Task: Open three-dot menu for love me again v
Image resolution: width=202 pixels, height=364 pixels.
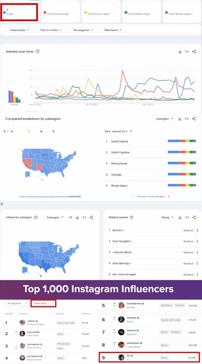Action: coord(197,241)
